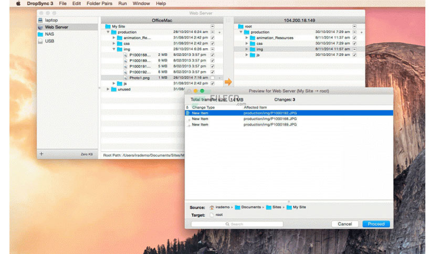The height and width of the screenshot is (254, 439).
Task: Click the Documents folder in Source path
Action: coord(237,207)
